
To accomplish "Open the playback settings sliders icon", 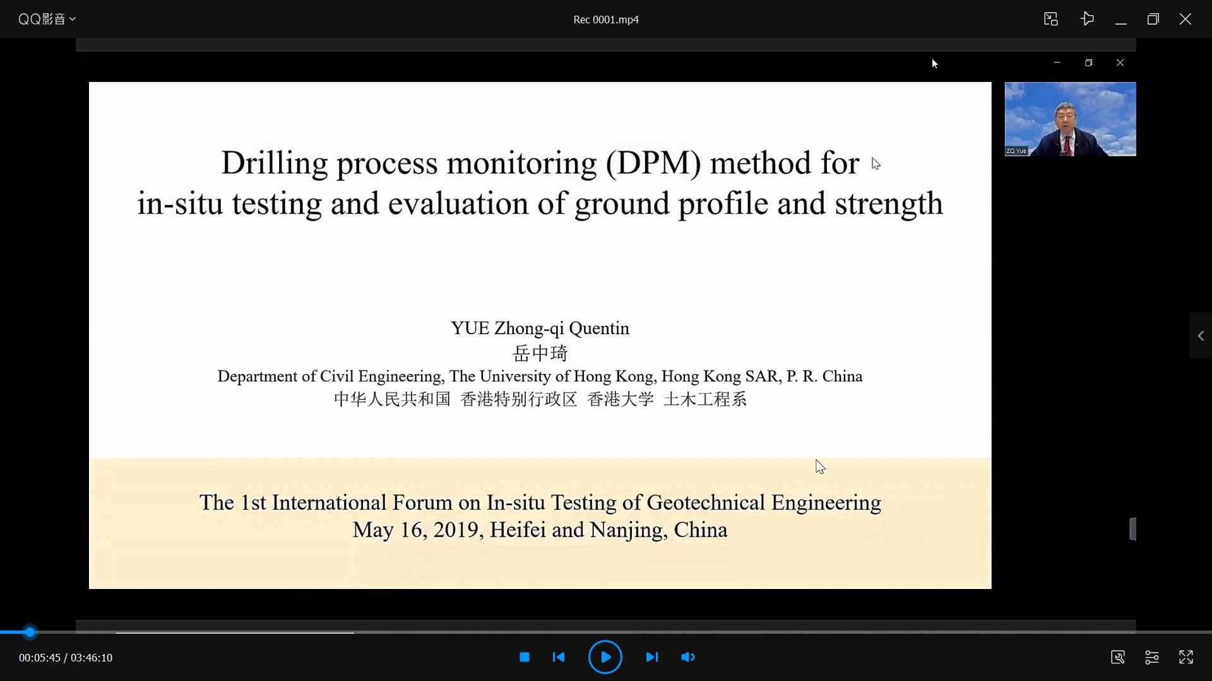I will pyautogui.click(x=1151, y=657).
